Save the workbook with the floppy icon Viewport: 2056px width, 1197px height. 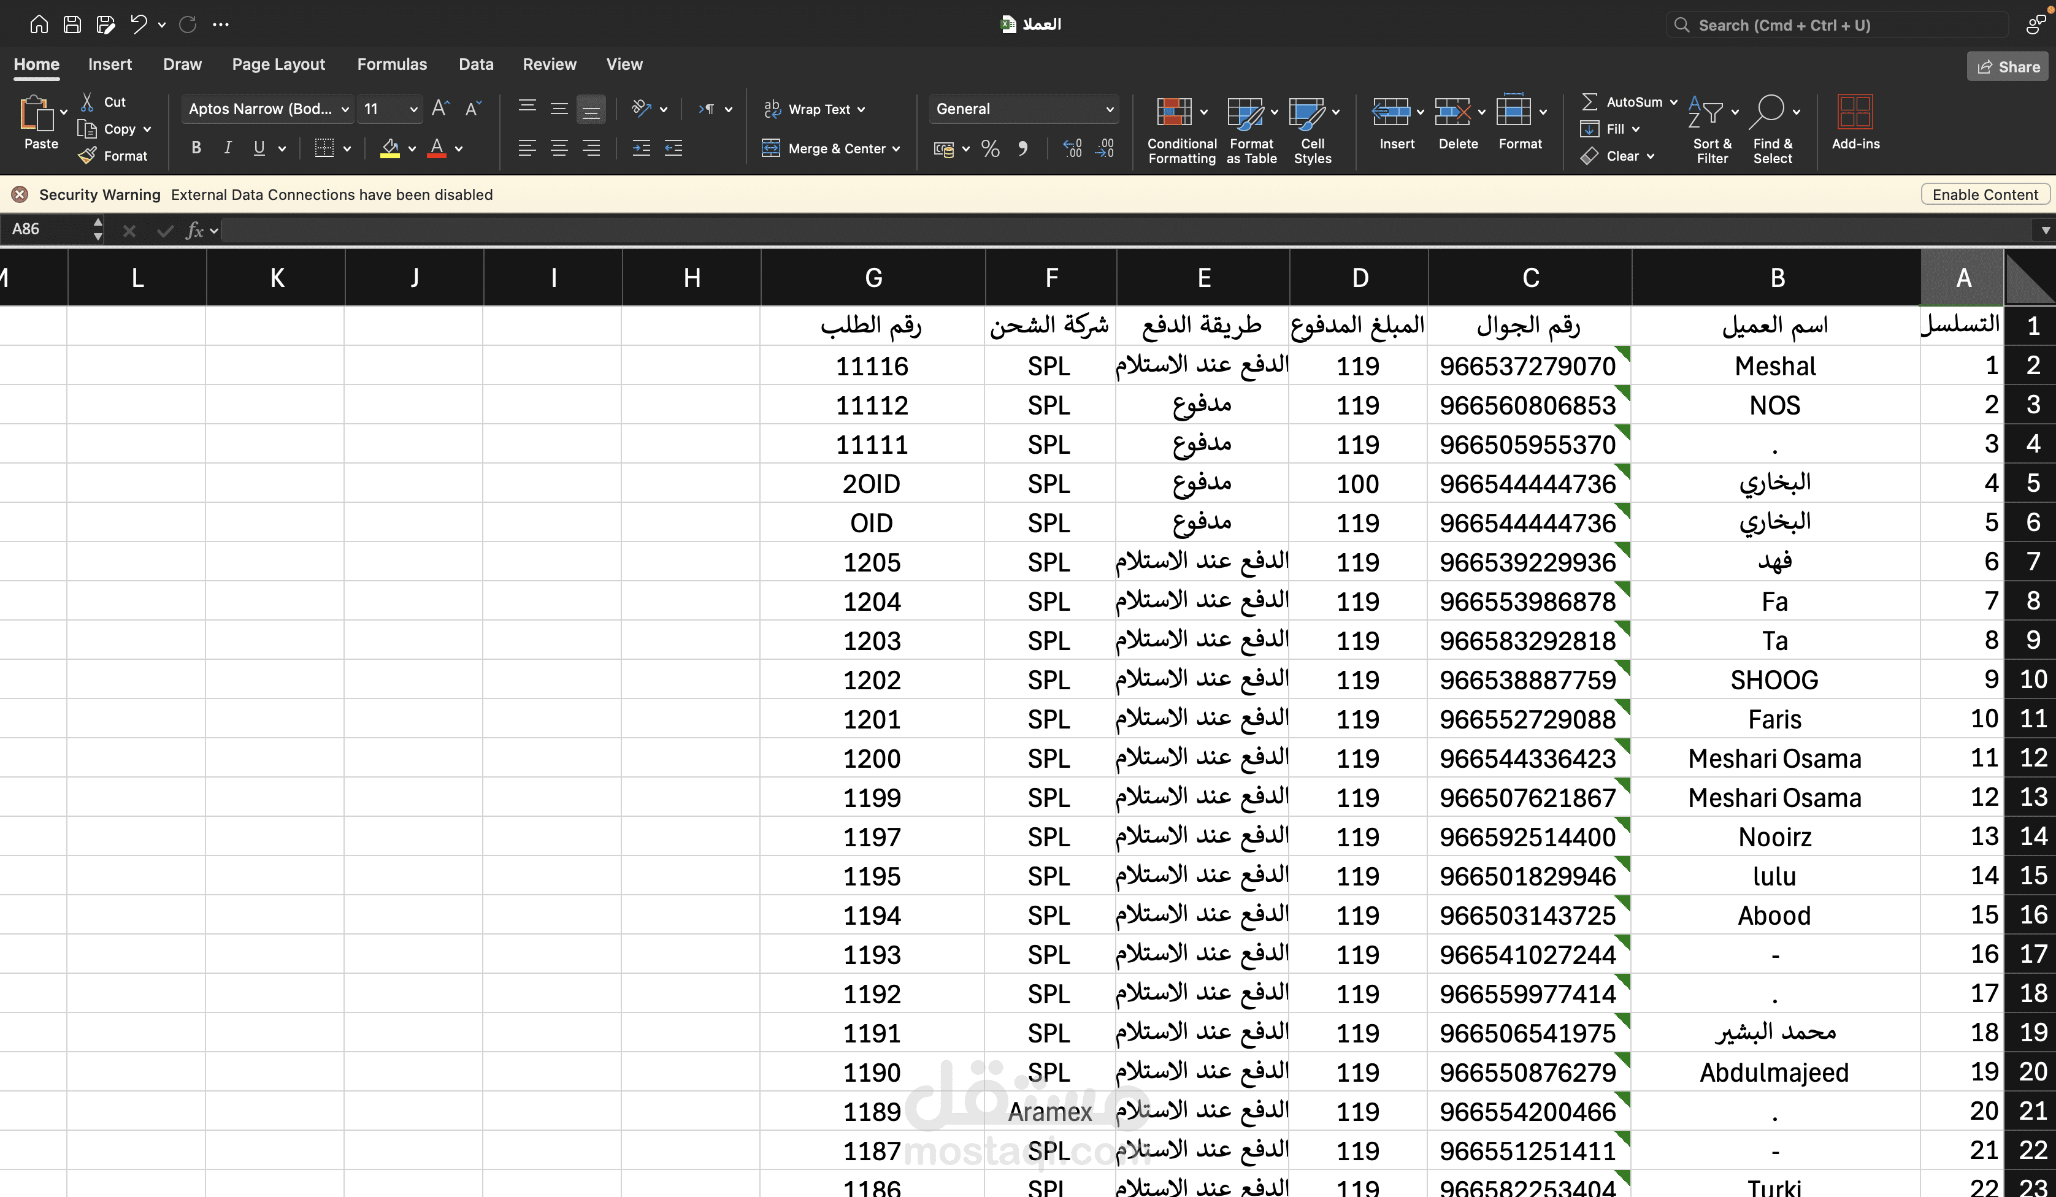[72, 25]
